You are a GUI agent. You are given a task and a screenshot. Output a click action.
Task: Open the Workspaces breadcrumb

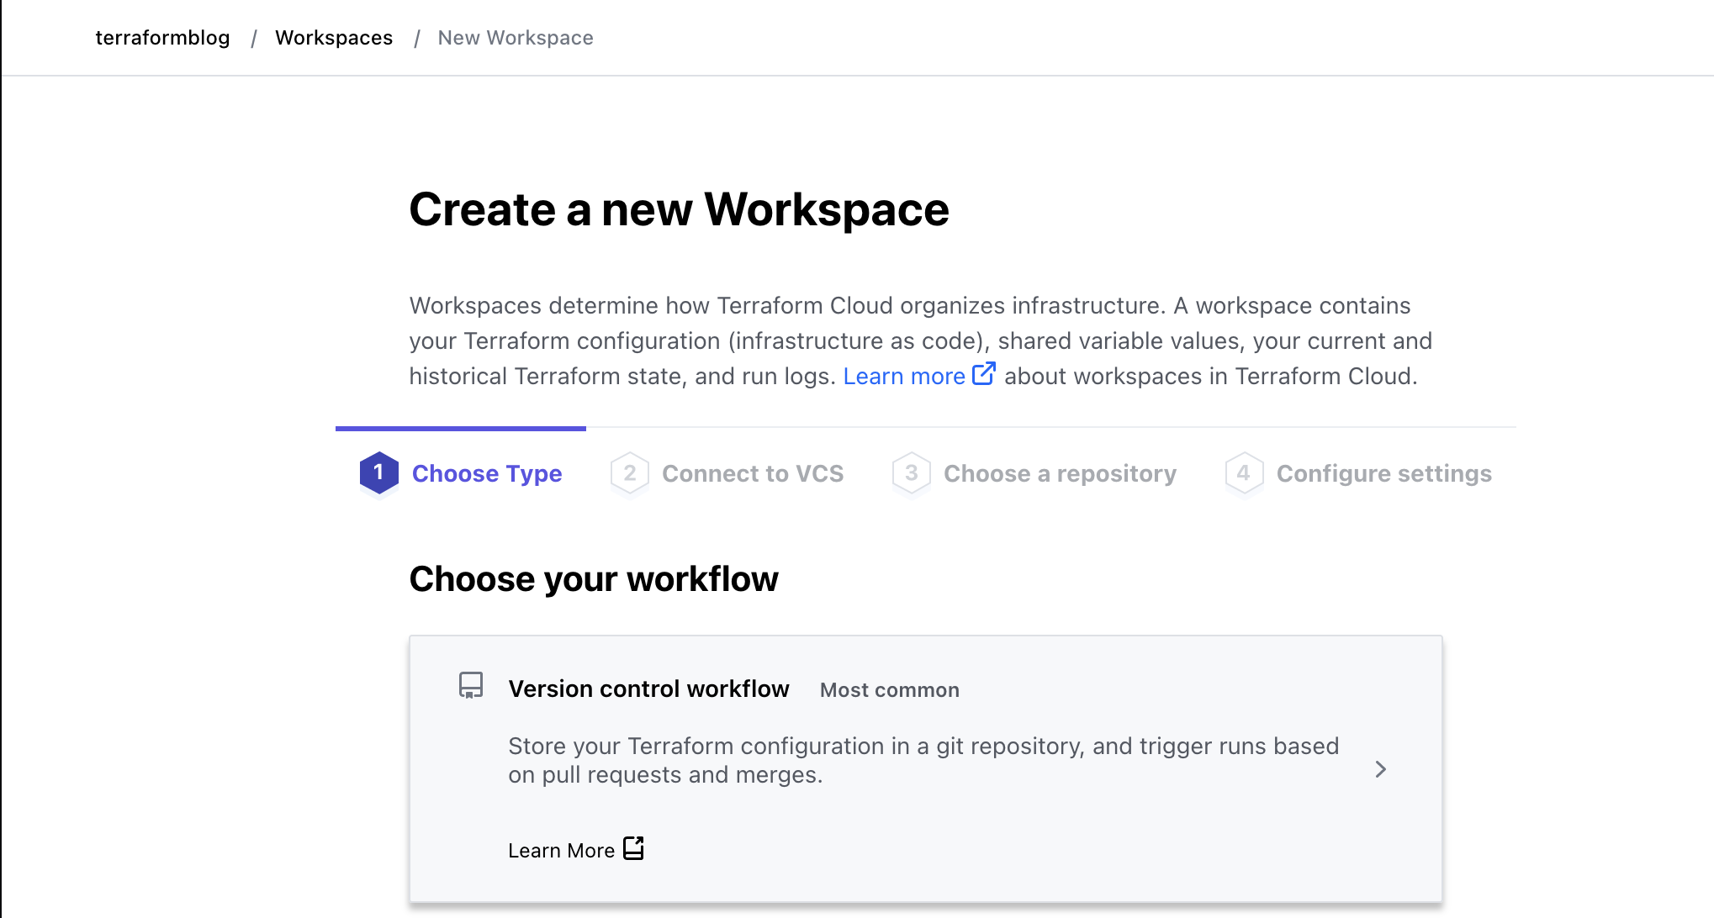pos(333,37)
